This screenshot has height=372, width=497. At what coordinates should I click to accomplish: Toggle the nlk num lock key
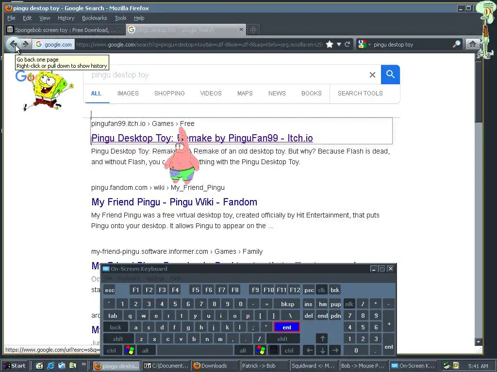[x=349, y=304]
